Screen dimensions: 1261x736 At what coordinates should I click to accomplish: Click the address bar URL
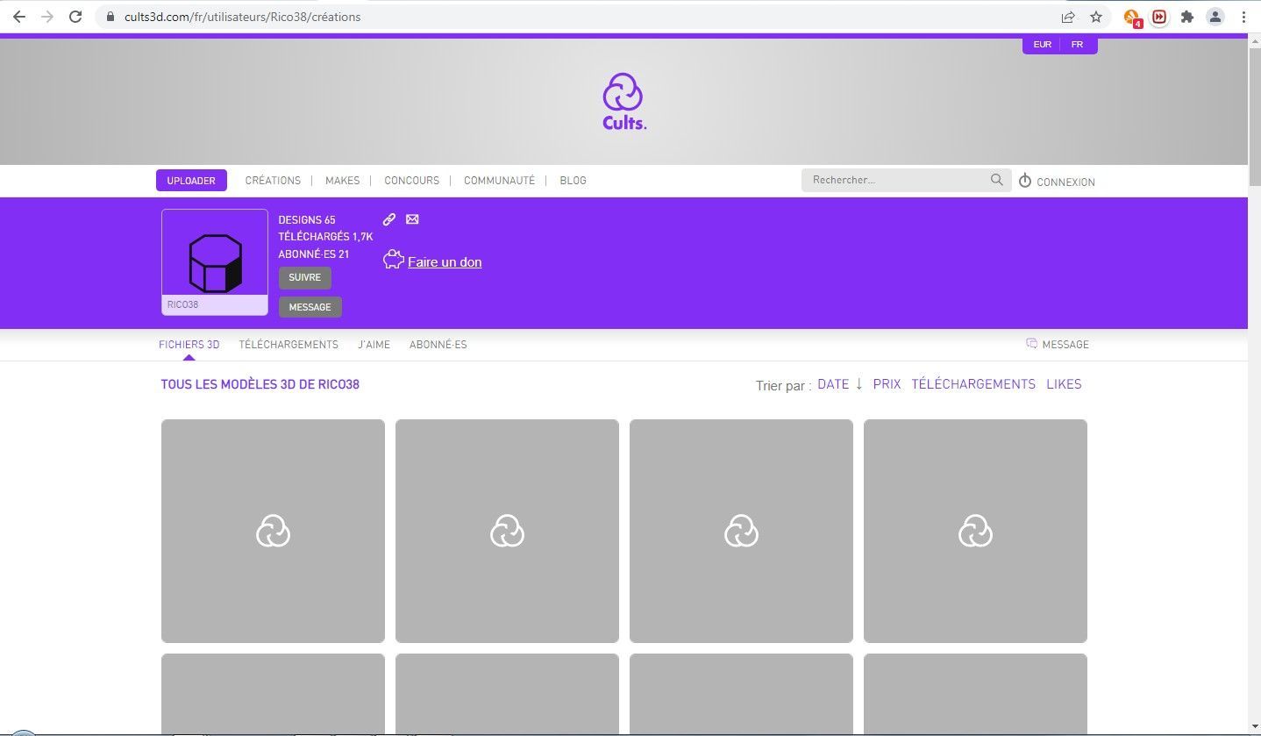242,17
